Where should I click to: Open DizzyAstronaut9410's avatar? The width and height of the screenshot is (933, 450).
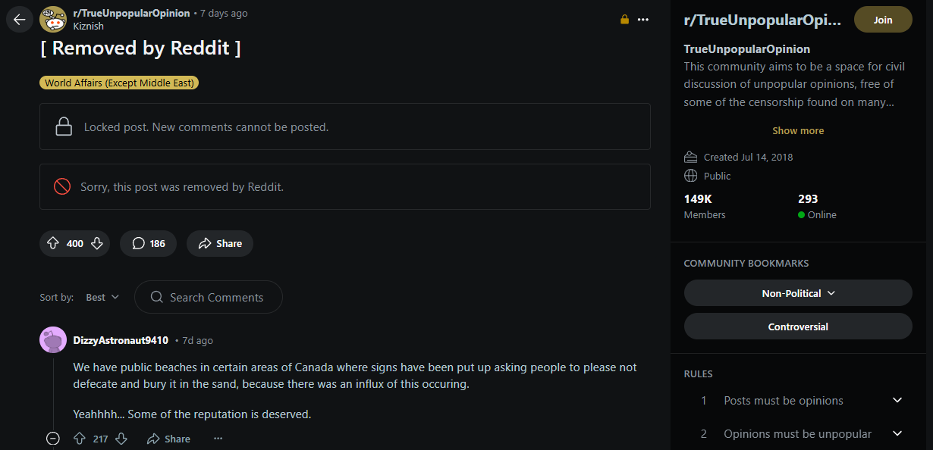click(x=52, y=340)
